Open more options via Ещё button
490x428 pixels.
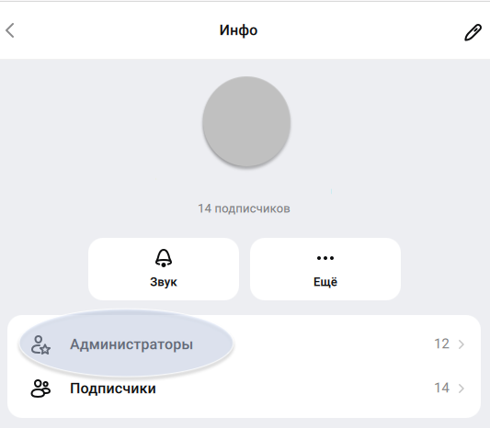(x=325, y=269)
